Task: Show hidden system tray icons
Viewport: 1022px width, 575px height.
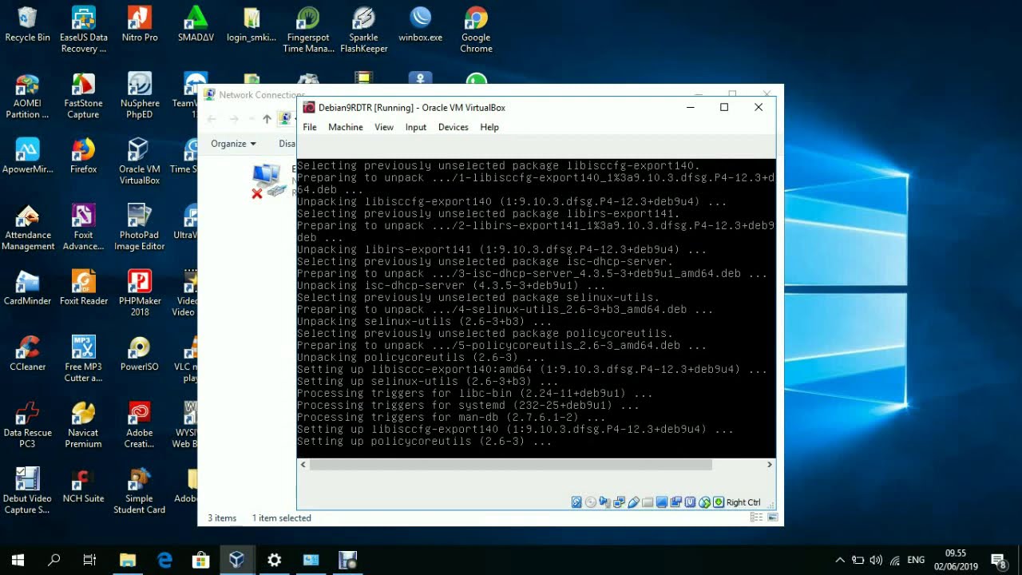Action: pos(839,560)
